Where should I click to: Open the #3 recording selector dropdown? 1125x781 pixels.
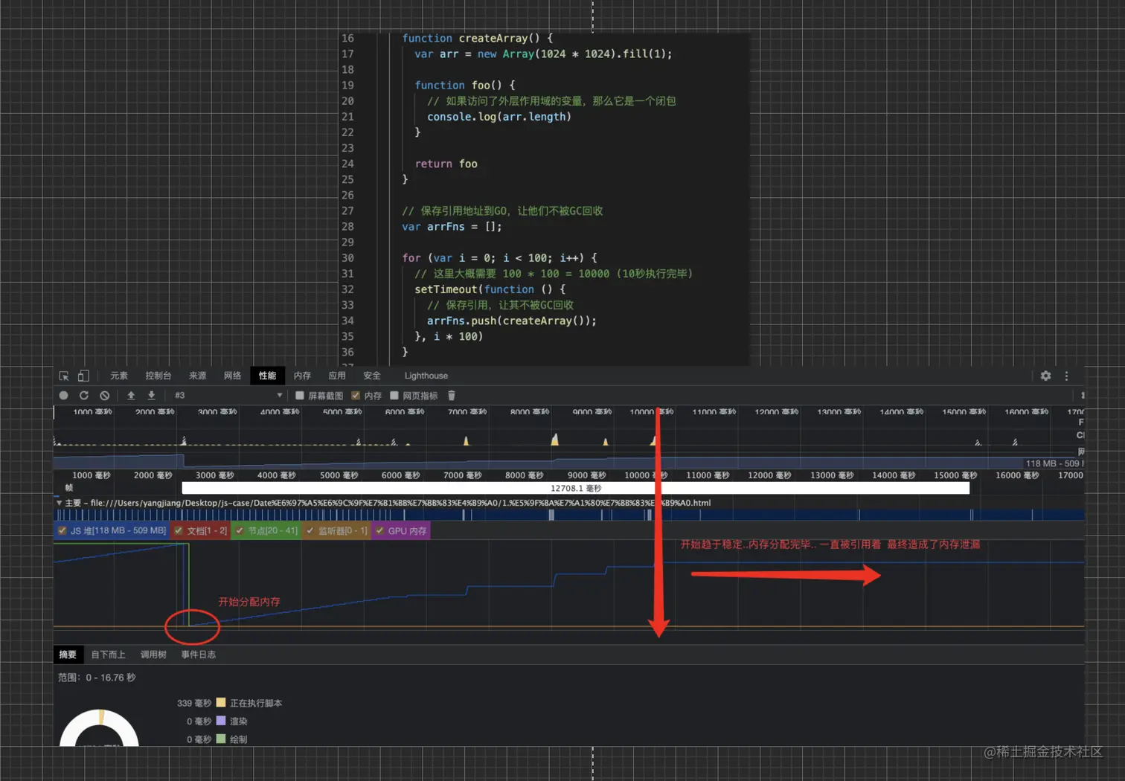228,396
